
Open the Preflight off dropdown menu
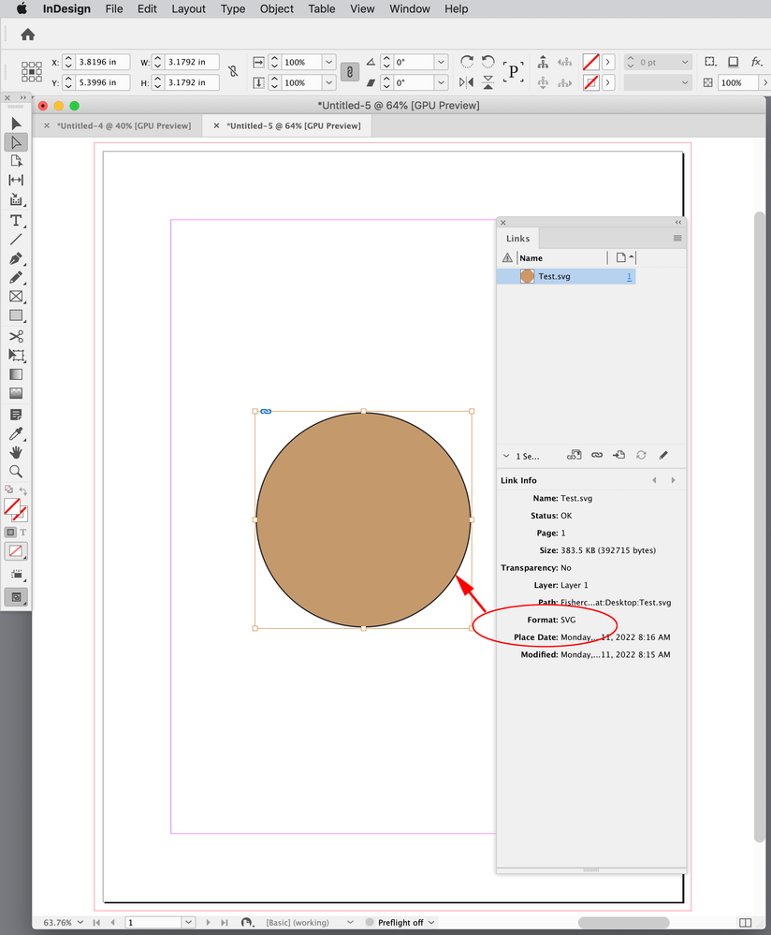point(430,922)
